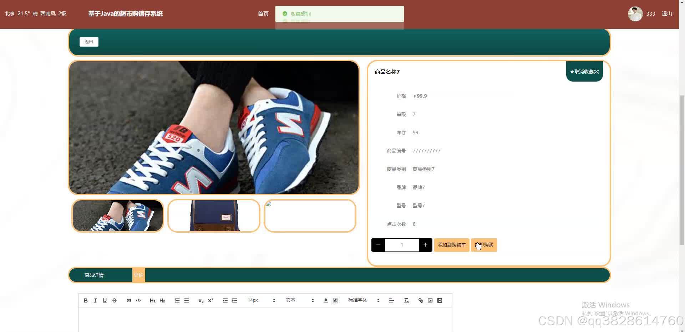Apply subscript formatting

(x=201, y=301)
